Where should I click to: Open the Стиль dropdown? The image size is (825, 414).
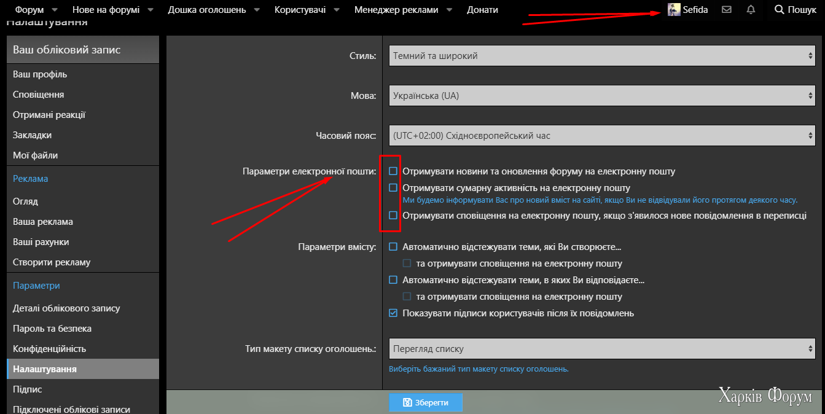(603, 56)
